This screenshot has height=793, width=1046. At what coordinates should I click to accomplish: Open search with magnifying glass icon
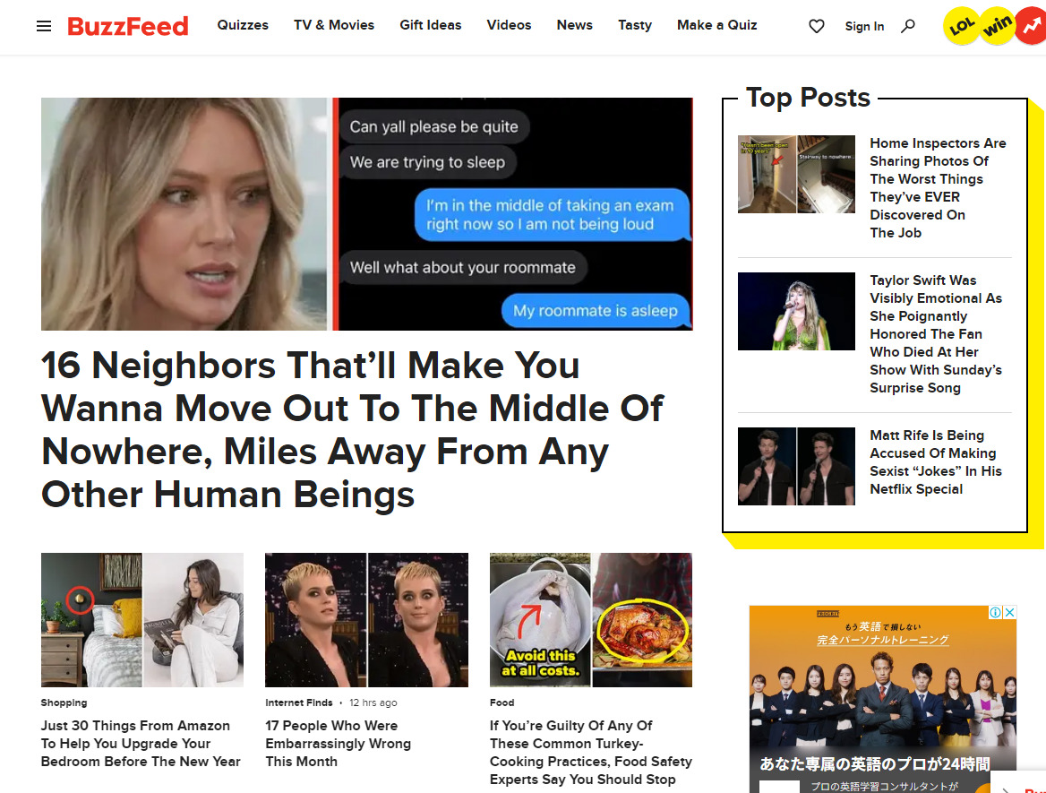coord(908,26)
